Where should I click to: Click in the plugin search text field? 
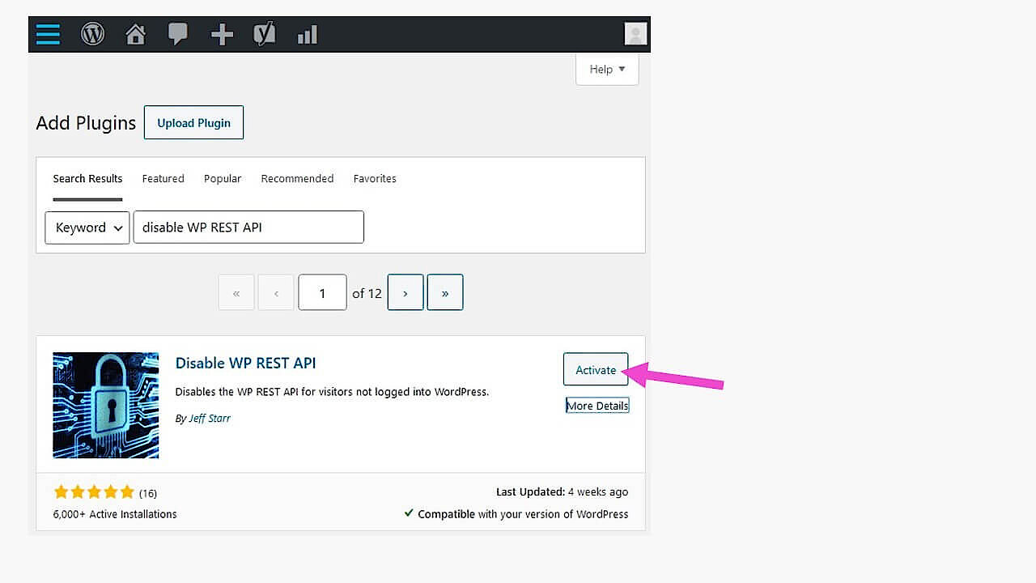(248, 228)
